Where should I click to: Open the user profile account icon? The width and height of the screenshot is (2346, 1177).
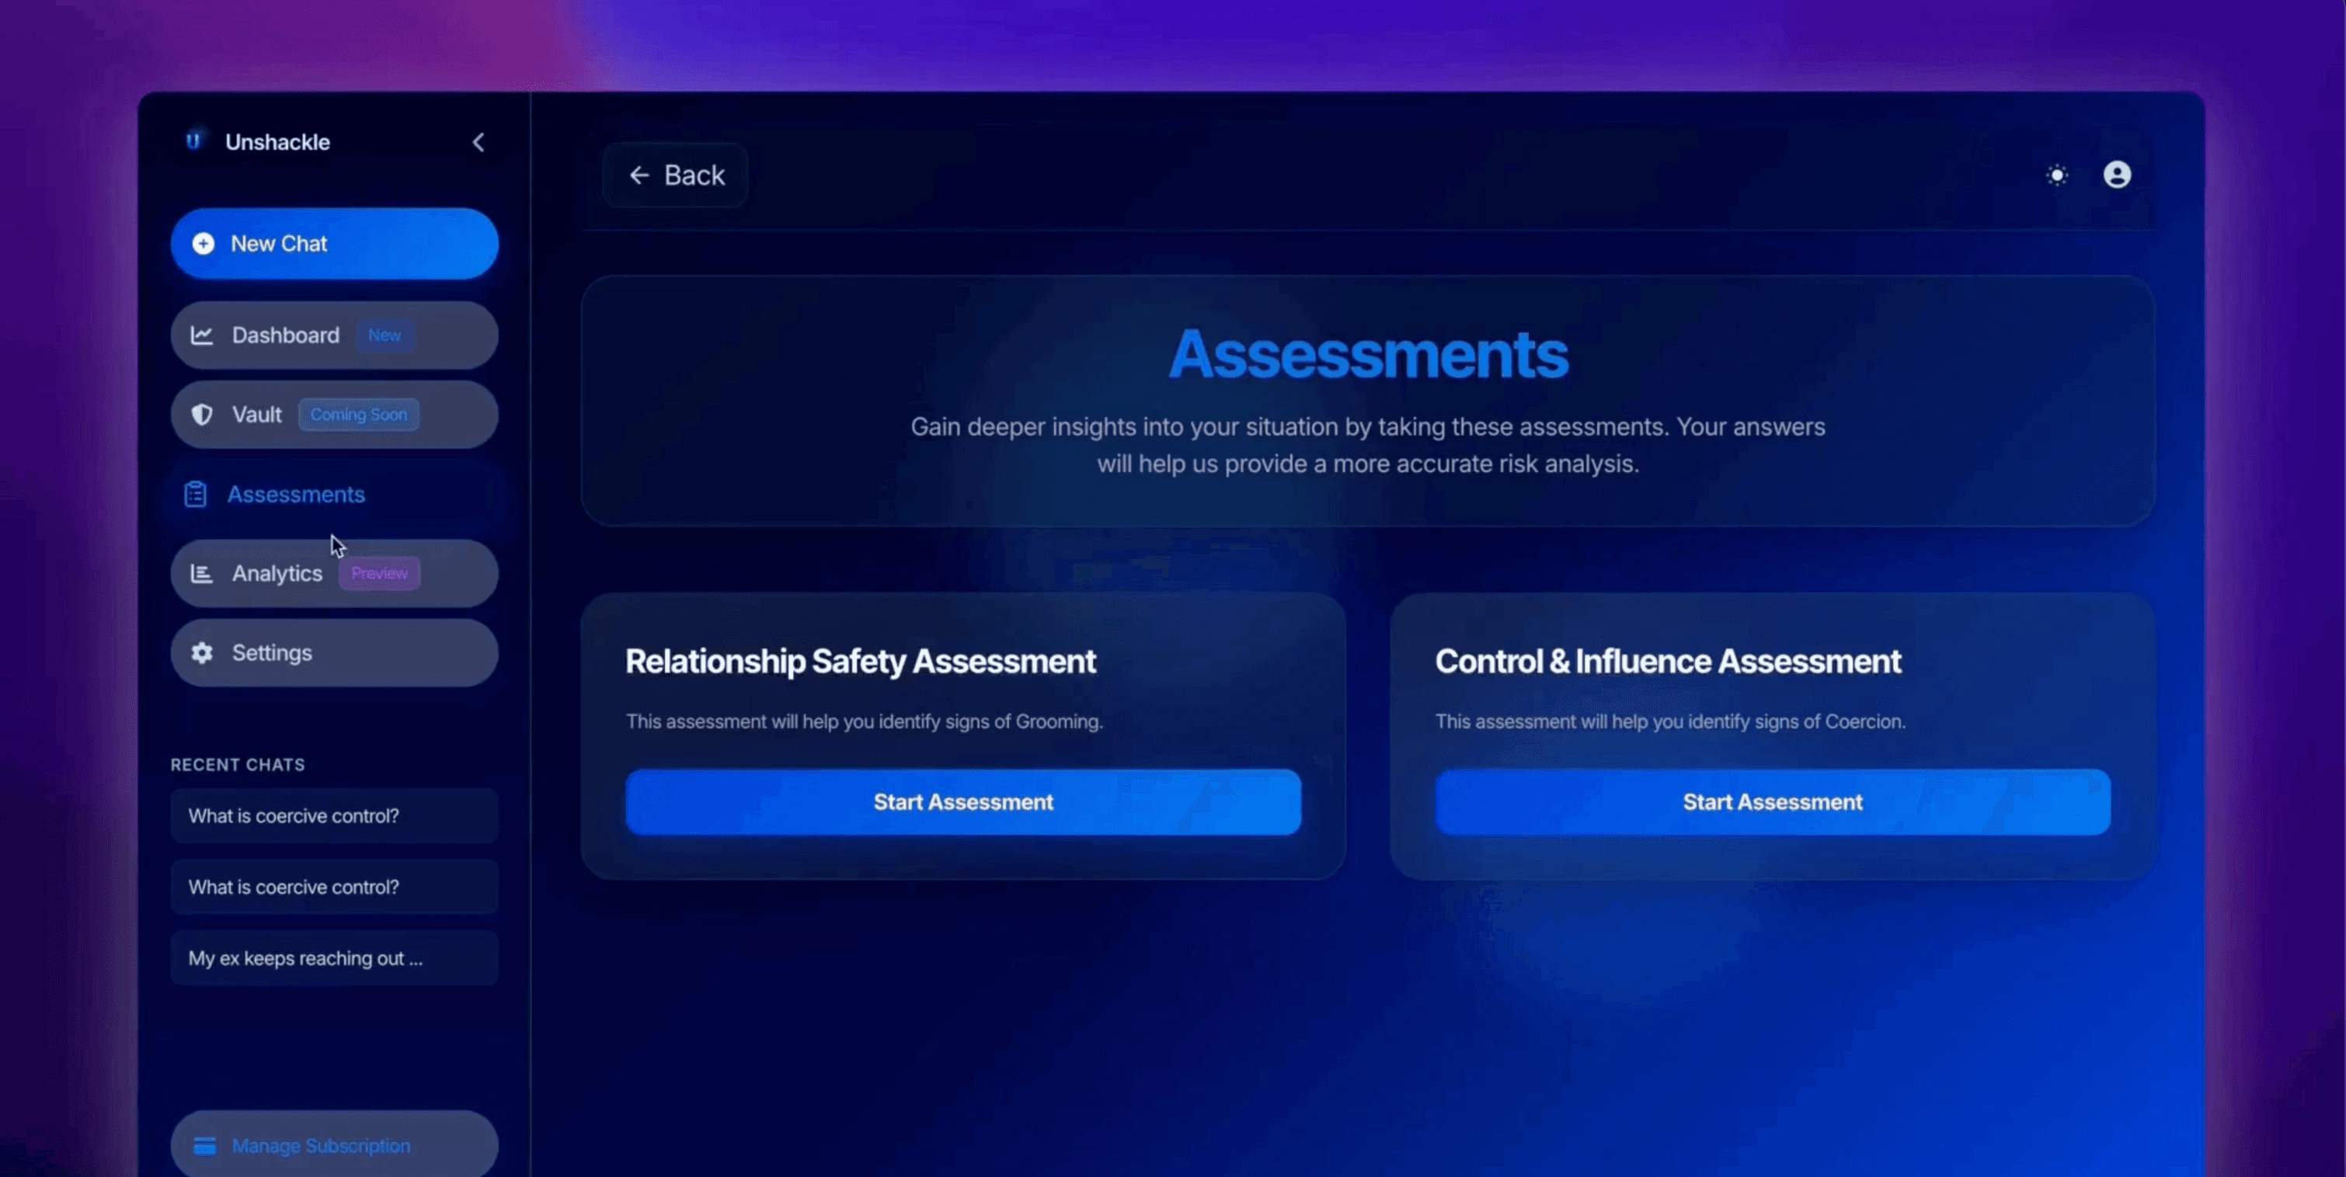click(x=2117, y=175)
